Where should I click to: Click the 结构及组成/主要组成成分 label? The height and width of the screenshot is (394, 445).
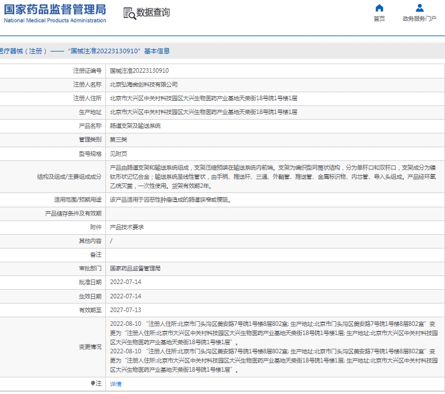pyautogui.click(x=69, y=177)
